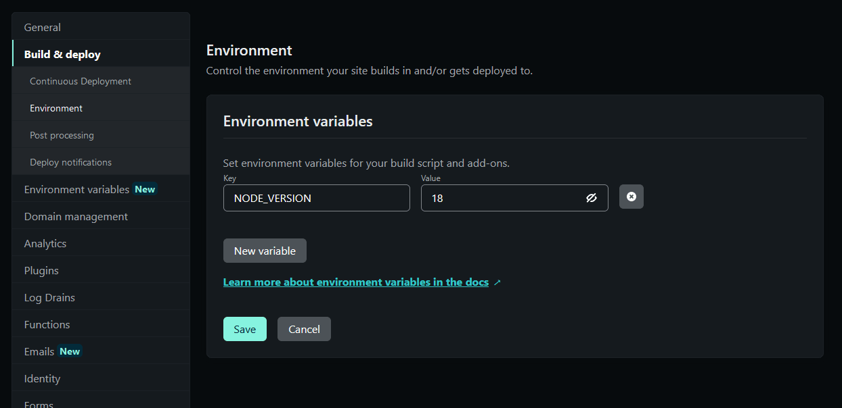Open Deploy notifications settings
Screen dimensions: 842x408
coord(70,162)
